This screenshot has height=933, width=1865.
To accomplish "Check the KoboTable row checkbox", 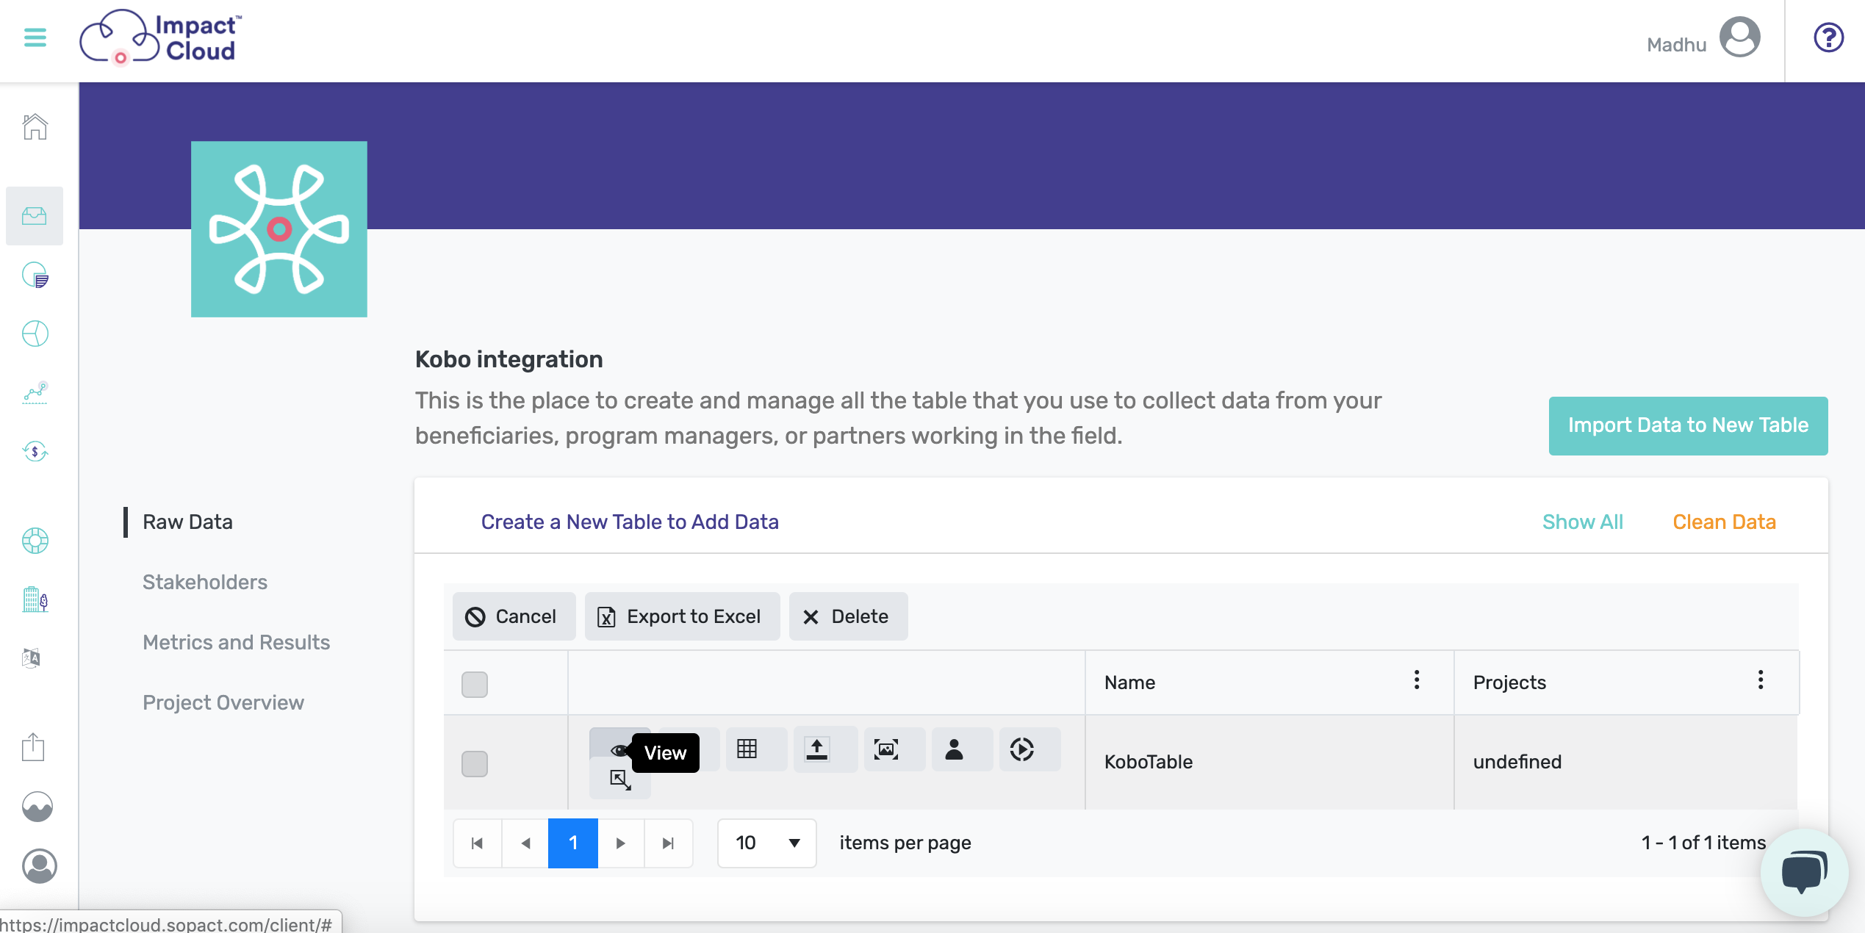I will [x=475, y=764].
